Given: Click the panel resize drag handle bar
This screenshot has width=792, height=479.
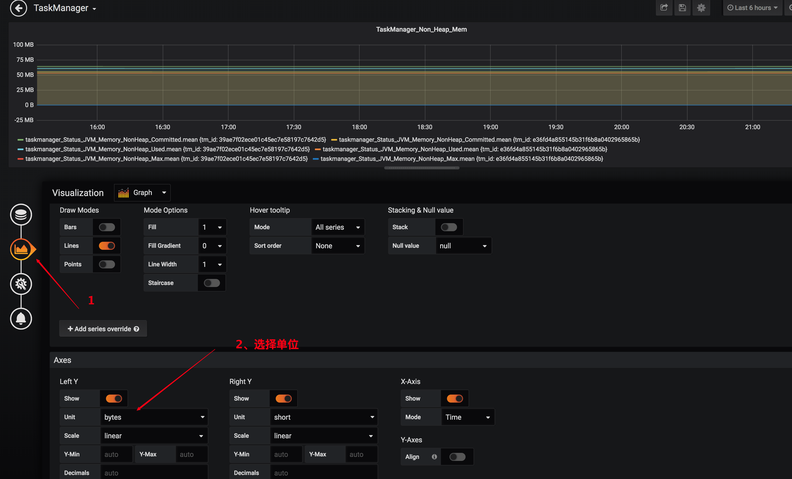Looking at the screenshot, I should [422, 168].
